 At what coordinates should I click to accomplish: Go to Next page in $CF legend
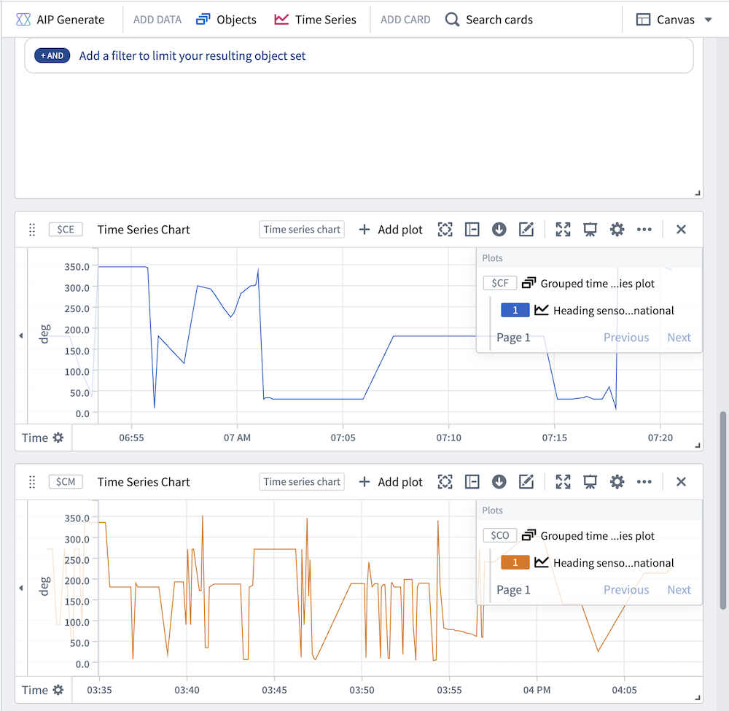click(x=679, y=337)
